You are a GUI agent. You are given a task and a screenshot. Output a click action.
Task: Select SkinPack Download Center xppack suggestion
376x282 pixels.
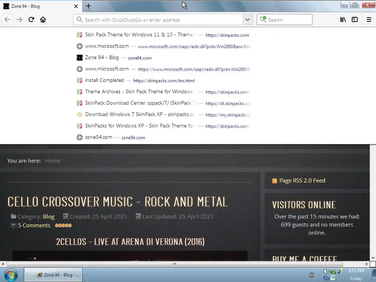tap(163, 103)
